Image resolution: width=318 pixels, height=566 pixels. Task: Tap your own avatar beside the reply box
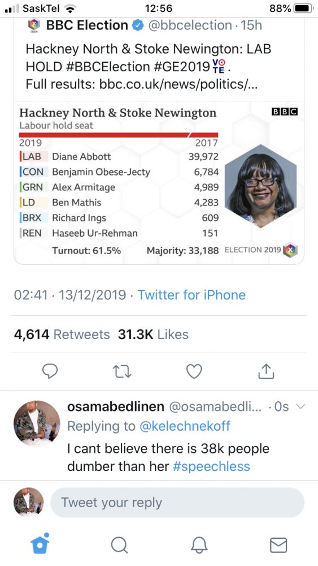coord(28,503)
